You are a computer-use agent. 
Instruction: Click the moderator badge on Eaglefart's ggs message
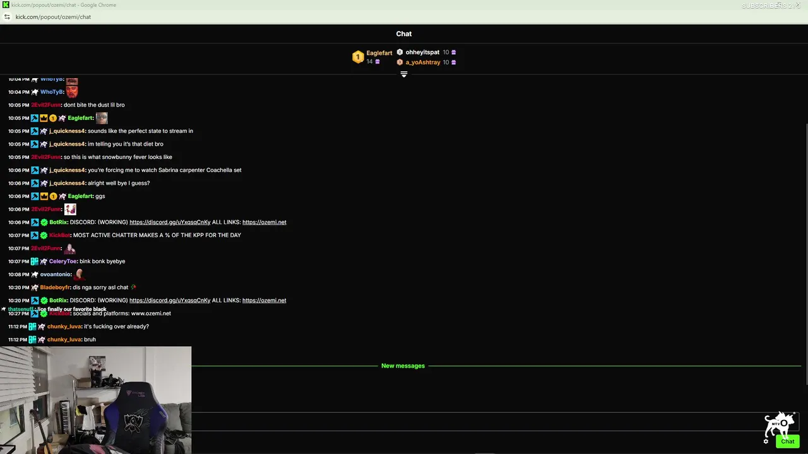point(35,196)
